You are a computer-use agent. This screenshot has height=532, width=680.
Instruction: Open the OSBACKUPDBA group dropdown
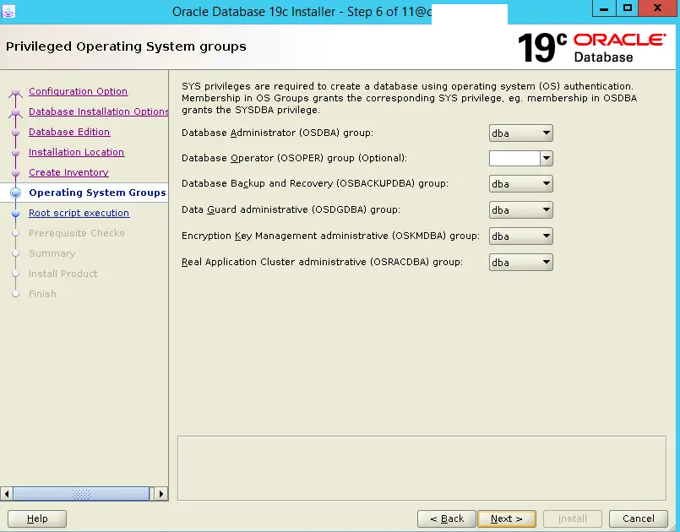521,184
